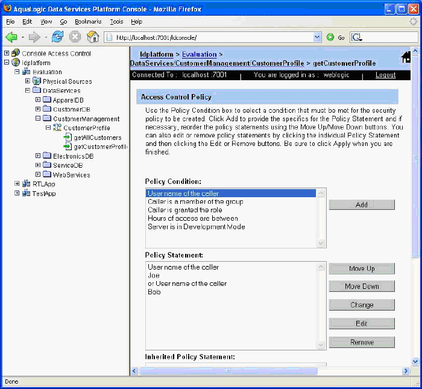The height and width of the screenshot is (389, 422).
Task: Open the browser Home icon
Action: [x=93, y=37]
